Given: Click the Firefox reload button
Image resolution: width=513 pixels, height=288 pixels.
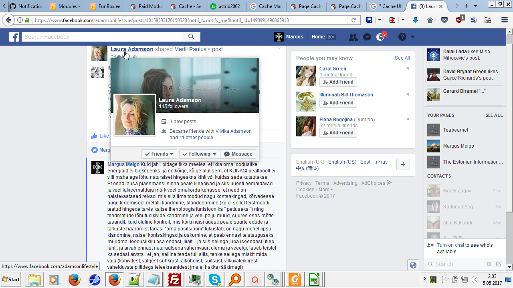Looking at the screenshot, I should click(354, 20).
